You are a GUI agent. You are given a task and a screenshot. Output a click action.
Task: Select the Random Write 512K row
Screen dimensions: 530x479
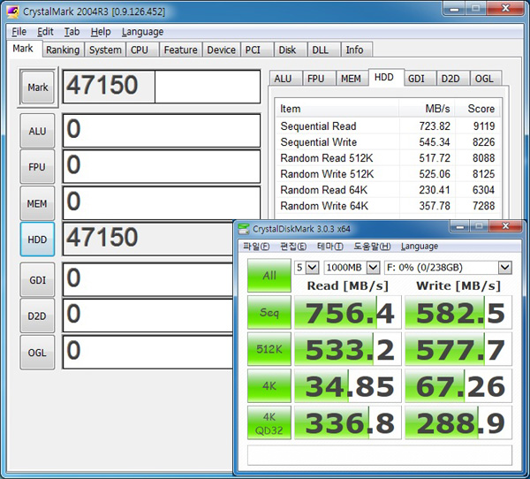click(388, 174)
